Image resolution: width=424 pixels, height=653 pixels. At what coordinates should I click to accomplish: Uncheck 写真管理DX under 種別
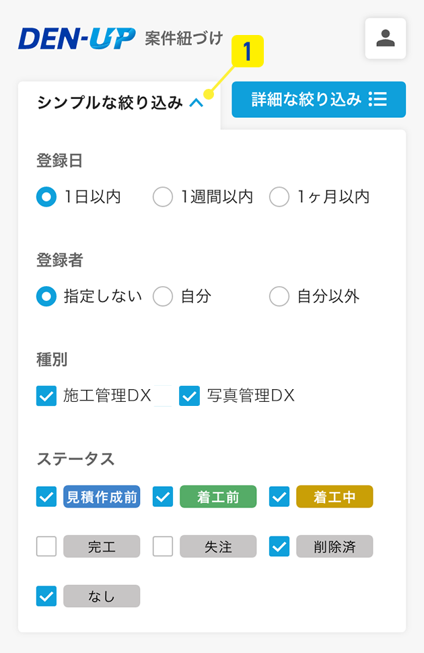point(189,396)
